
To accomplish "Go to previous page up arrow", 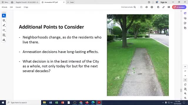I will 185,76.
